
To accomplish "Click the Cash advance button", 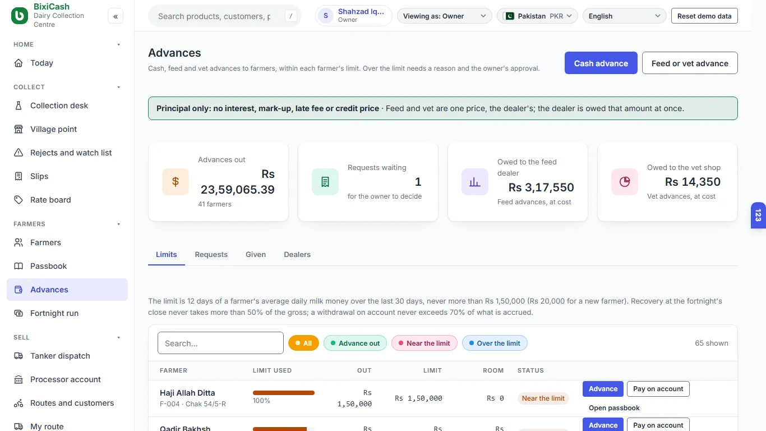I will coord(601,63).
